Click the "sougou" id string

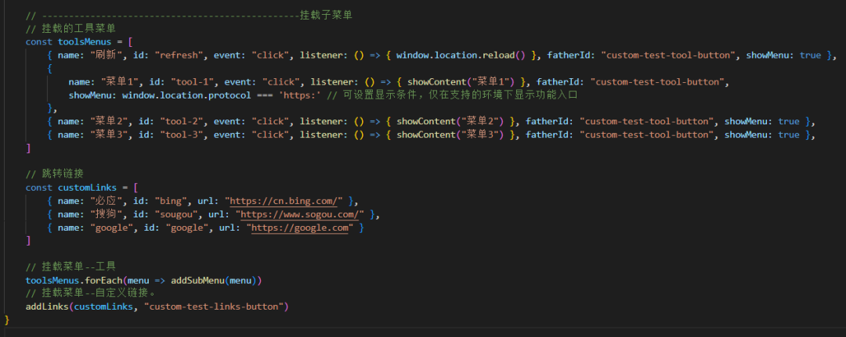[x=176, y=215]
